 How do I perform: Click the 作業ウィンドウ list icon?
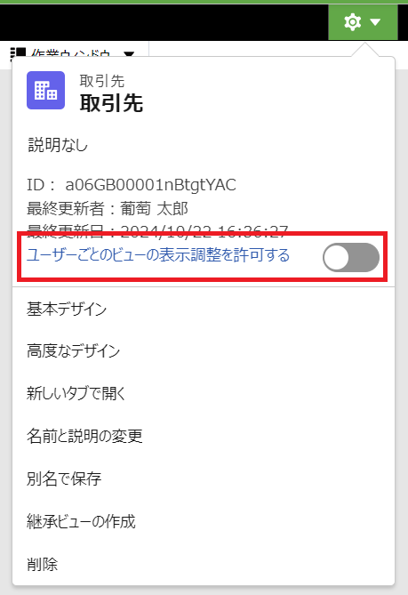pos(18,53)
